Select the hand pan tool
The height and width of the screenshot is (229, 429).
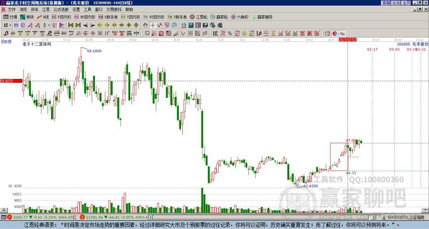(145, 25)
